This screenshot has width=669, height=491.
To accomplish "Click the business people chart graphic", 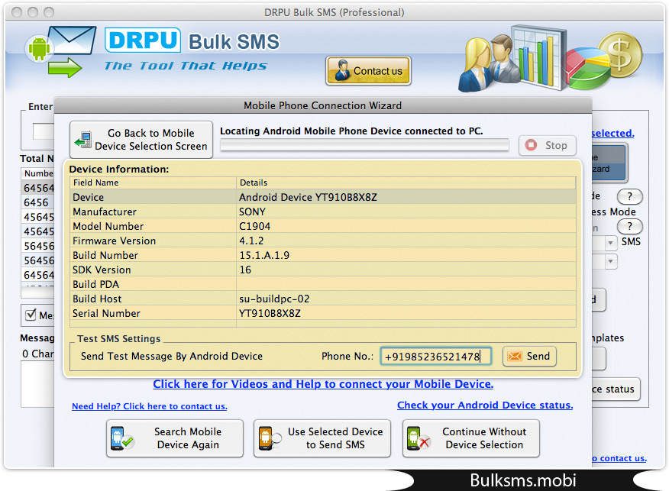I will (512, 59).
